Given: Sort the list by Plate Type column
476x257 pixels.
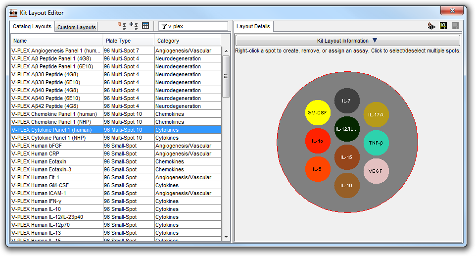Looking at the screenshot, I should (x=128, y=41).
